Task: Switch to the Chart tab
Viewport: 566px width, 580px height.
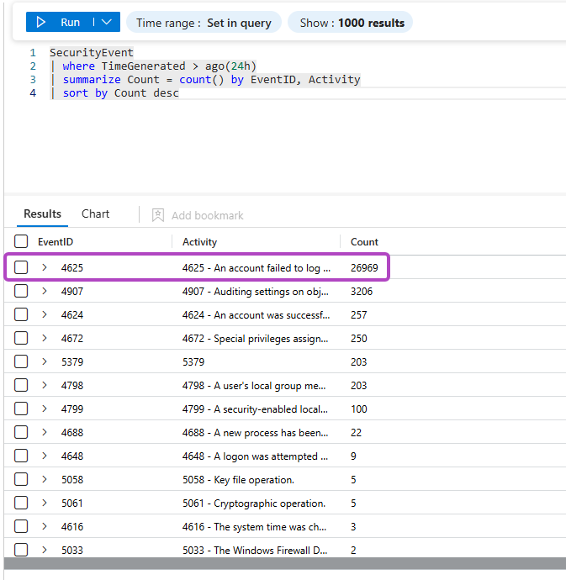Action: (95, 214)
